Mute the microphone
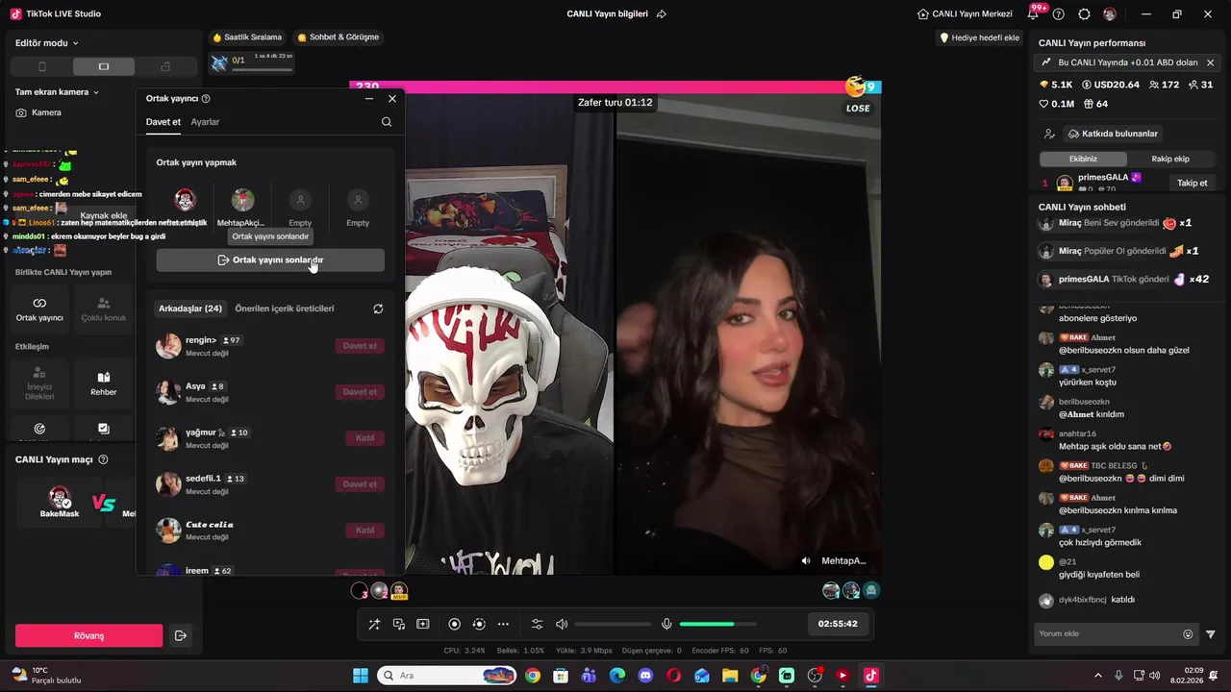 click(x=666, y=624)
